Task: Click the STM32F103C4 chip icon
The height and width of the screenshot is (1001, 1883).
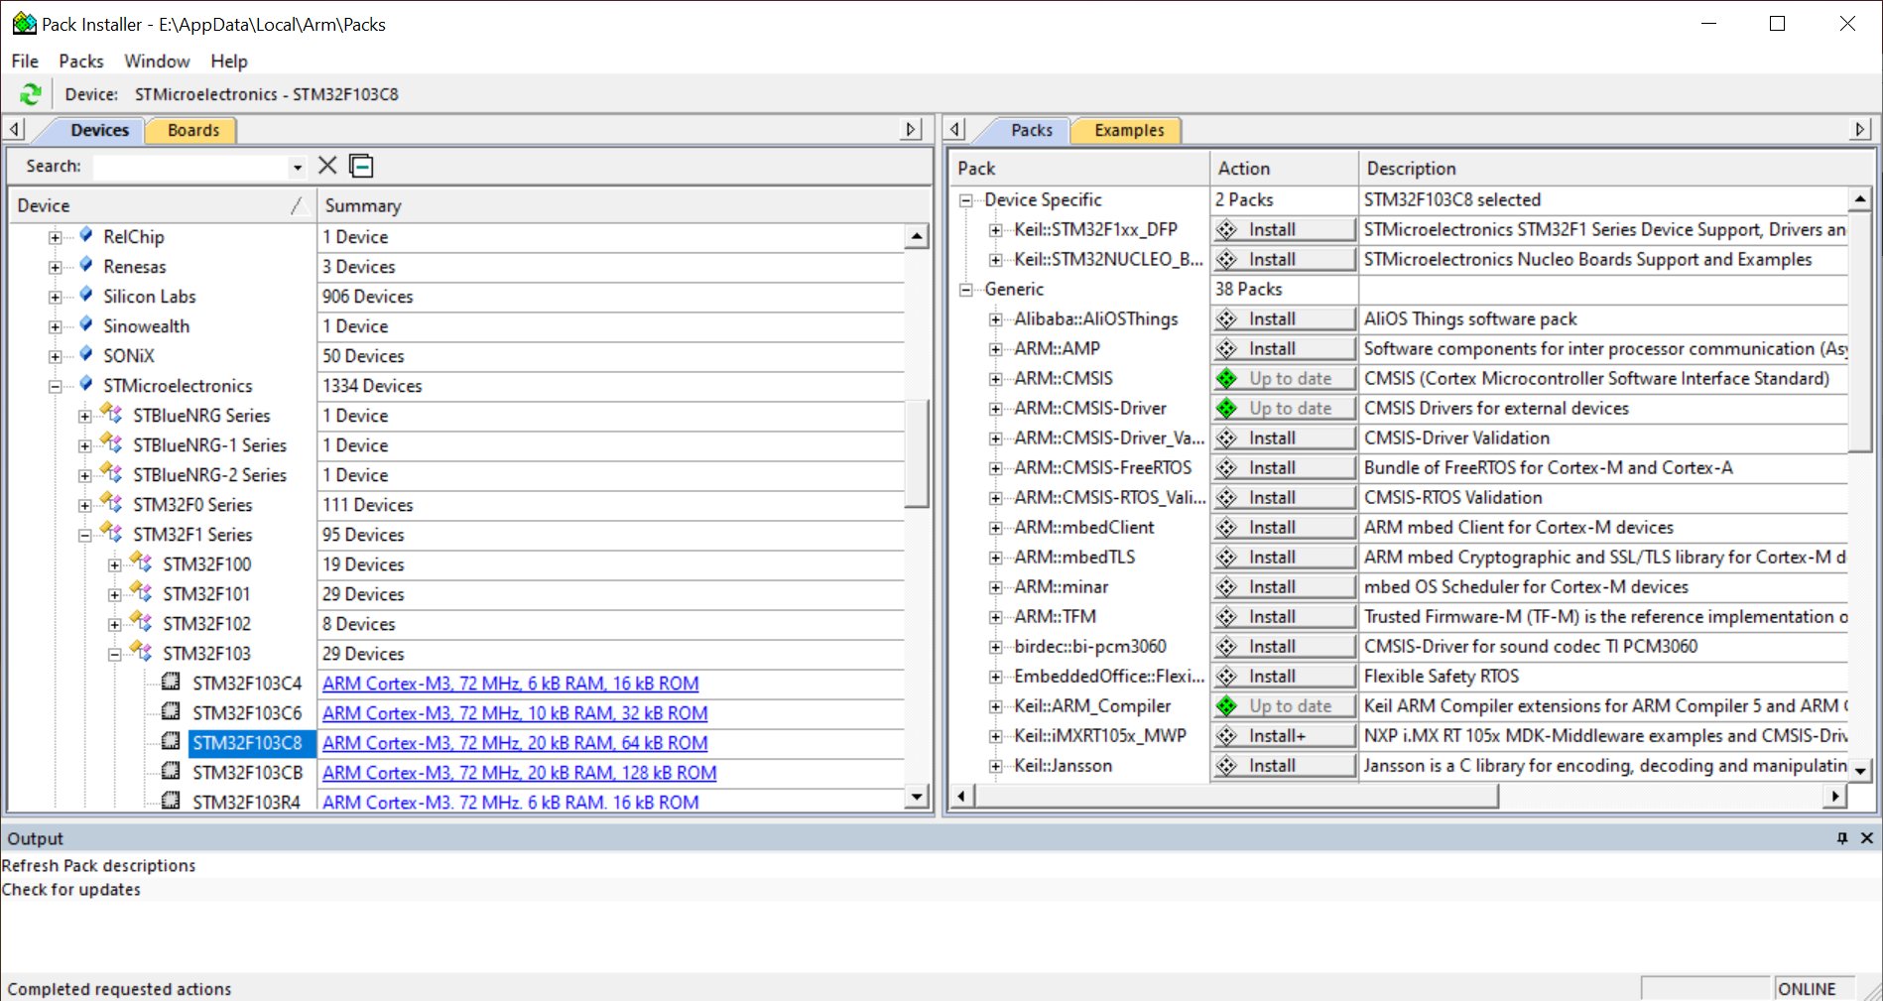Action: (172, 683)
